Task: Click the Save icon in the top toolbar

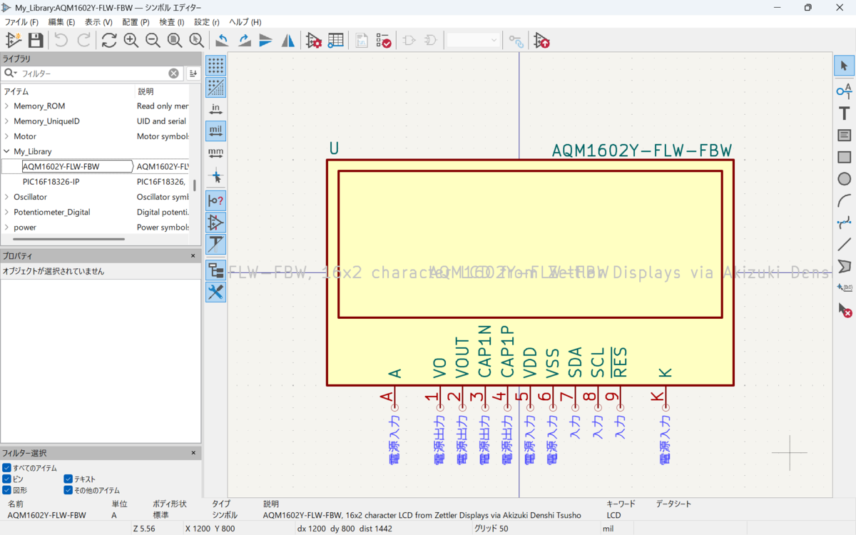Action: (36, 40)
